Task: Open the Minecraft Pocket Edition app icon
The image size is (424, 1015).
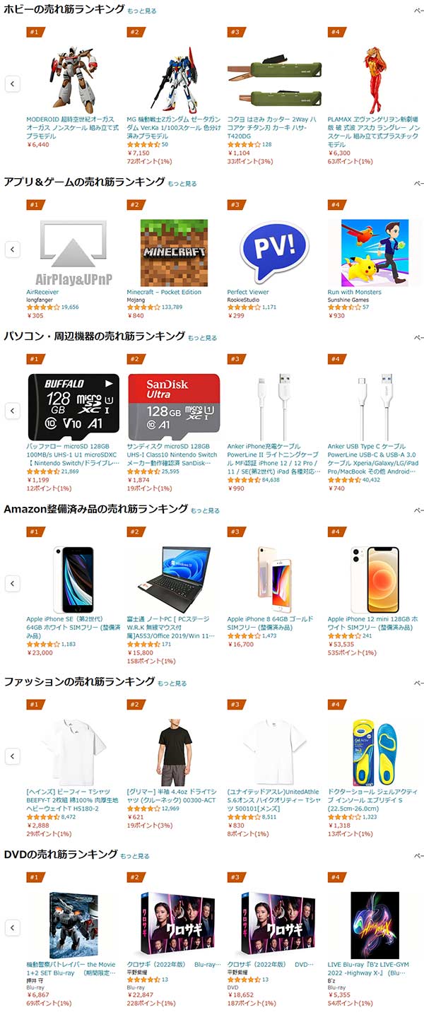Action: [174, 249]
